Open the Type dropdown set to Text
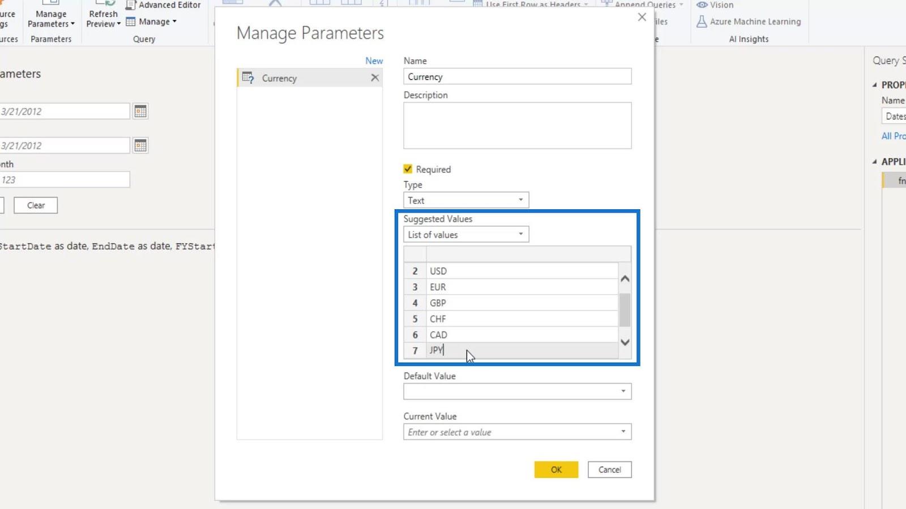The width and height of the screenshot is (906, 509). 466,200
